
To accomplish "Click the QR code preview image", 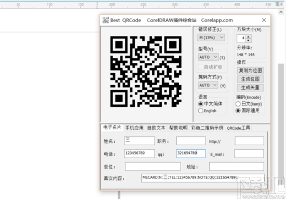I will point(146,71).
